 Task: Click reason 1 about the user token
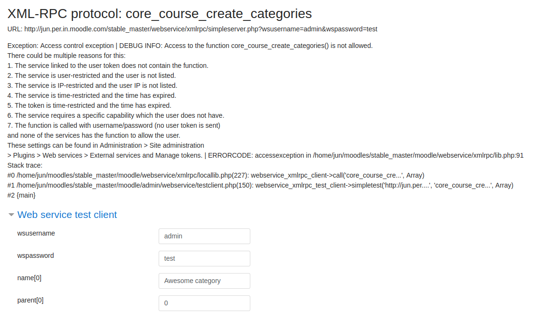tap(108, 66)
